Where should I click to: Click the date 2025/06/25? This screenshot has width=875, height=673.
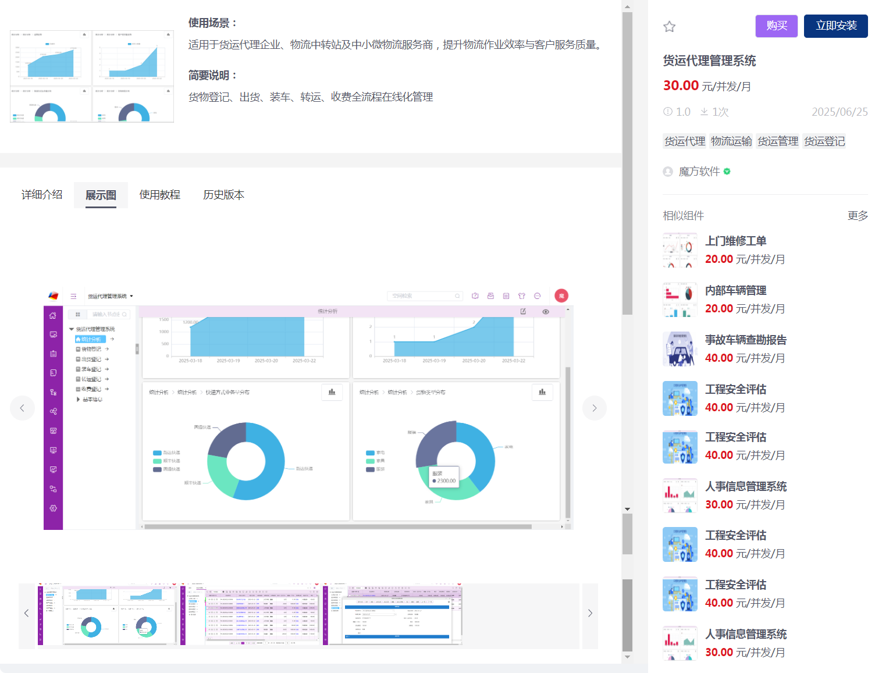click(x=840, y=112)
